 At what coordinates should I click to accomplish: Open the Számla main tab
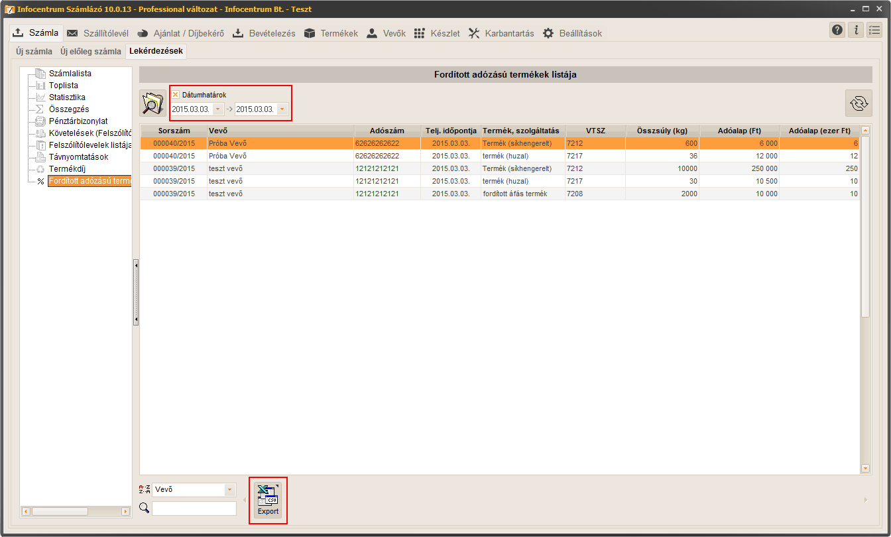(36, 32)
